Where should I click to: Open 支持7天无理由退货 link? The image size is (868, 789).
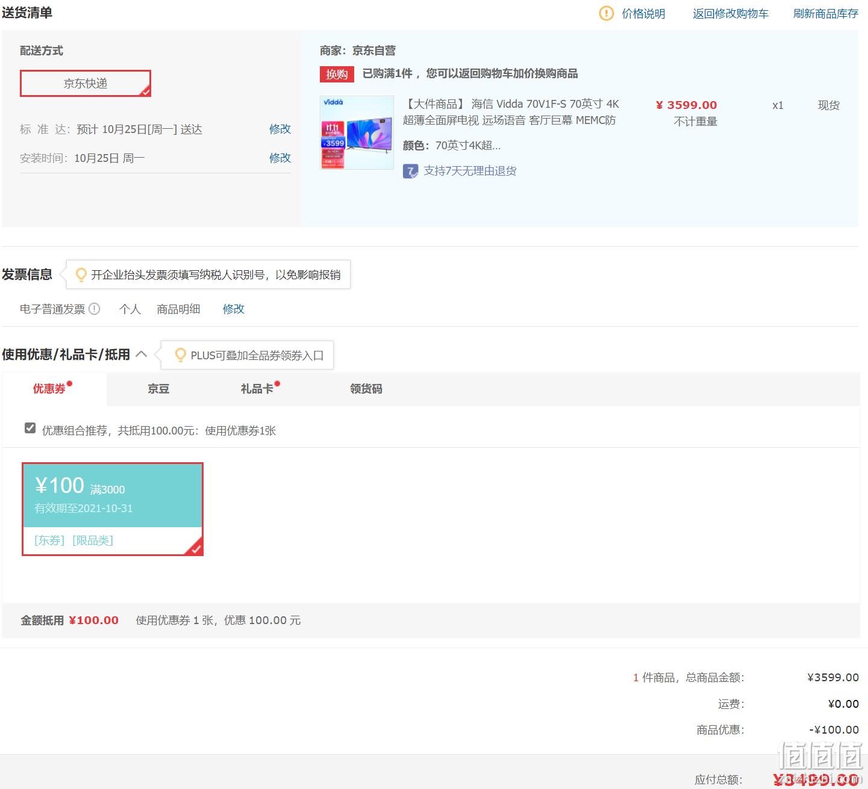[470, 171]
